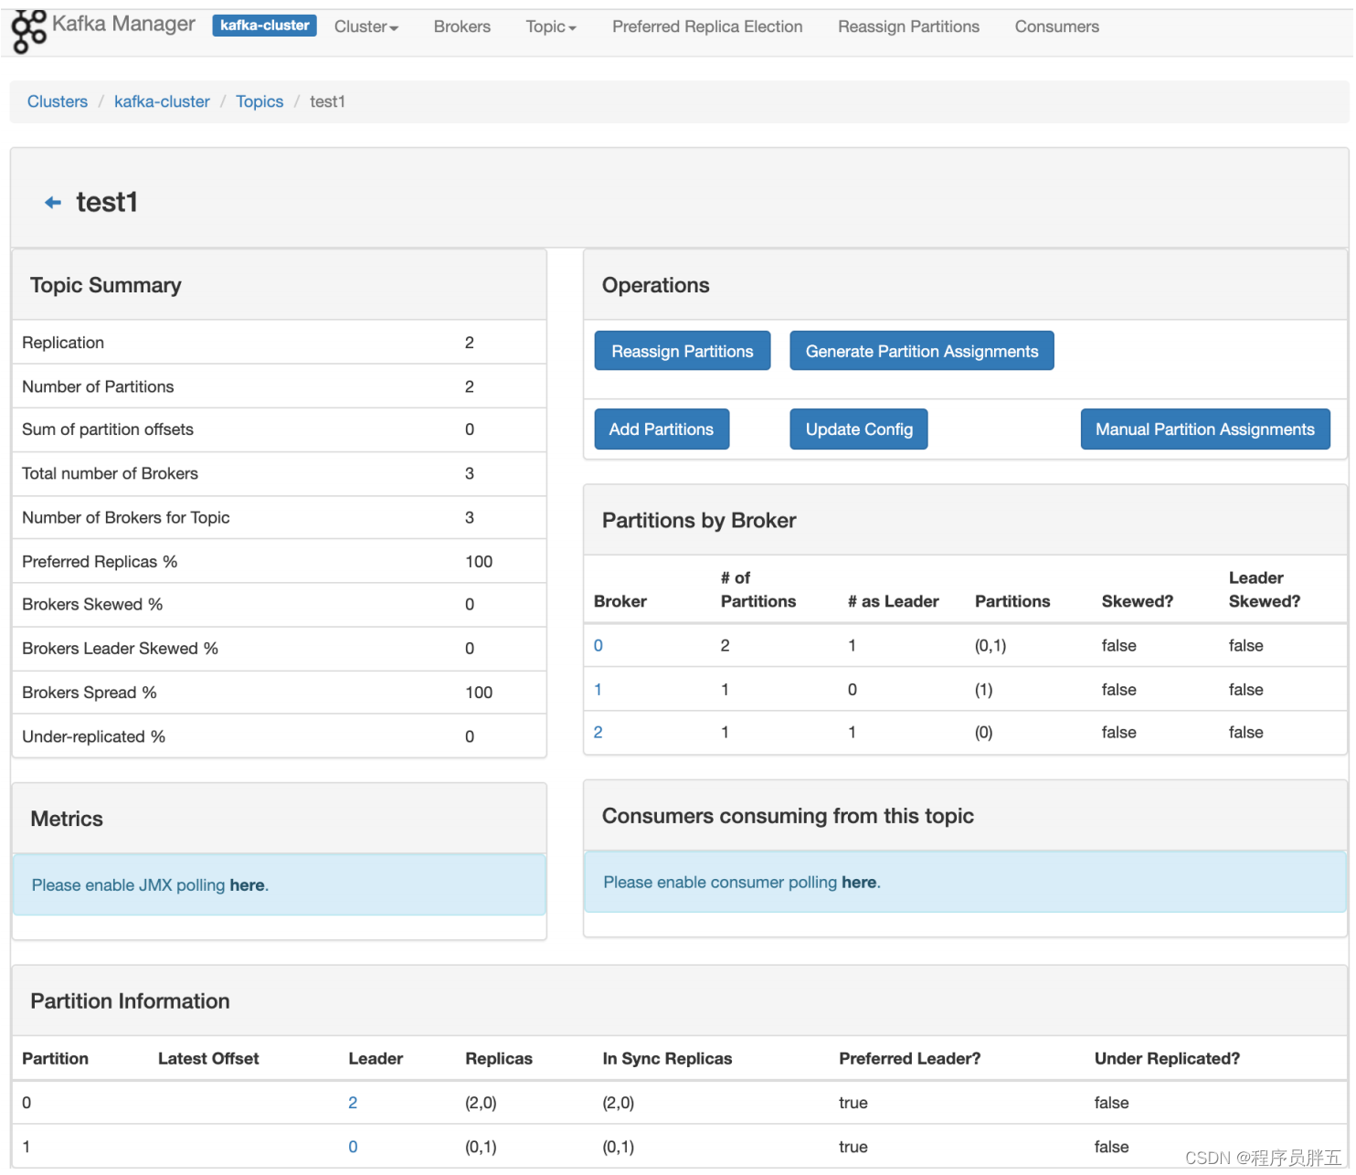Click the test1 breadcrumb text
The height and width of the screenshot is (1175, 1356).
click(327, 101)
